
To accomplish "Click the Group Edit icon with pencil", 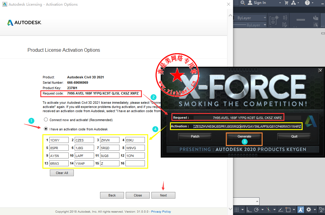I will click(x=285, y=25).
